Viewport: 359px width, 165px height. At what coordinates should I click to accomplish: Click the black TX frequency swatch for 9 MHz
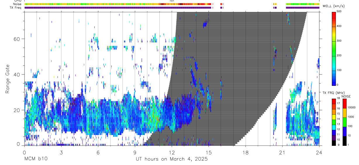[334, 143]
